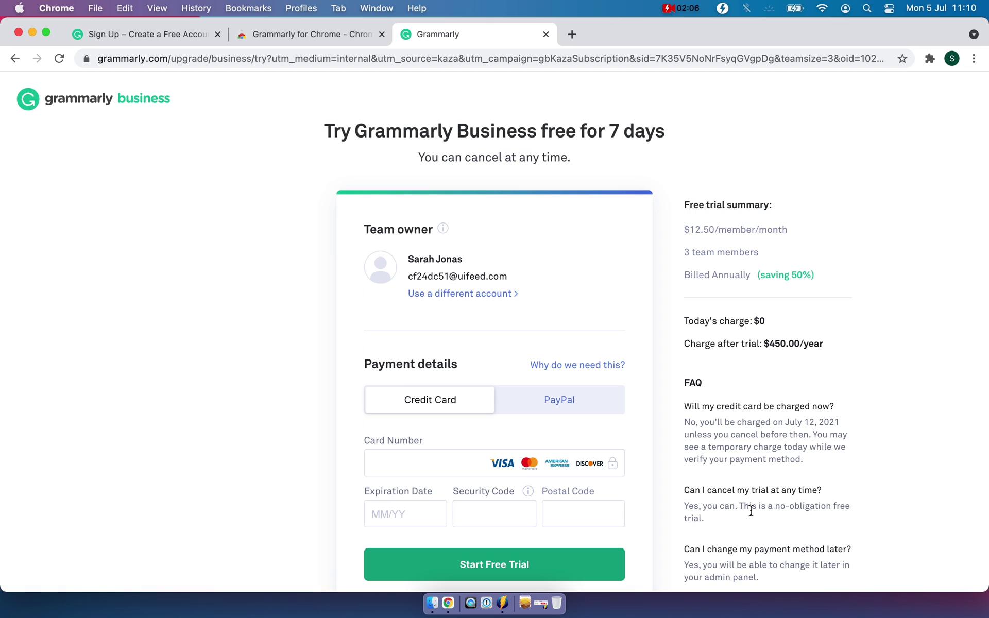Image resolution: width=989 pixels, height=618 pixels.
Task: Expand the 'Can I cancel my trial' FAQ section
Action: coord(752,490)
